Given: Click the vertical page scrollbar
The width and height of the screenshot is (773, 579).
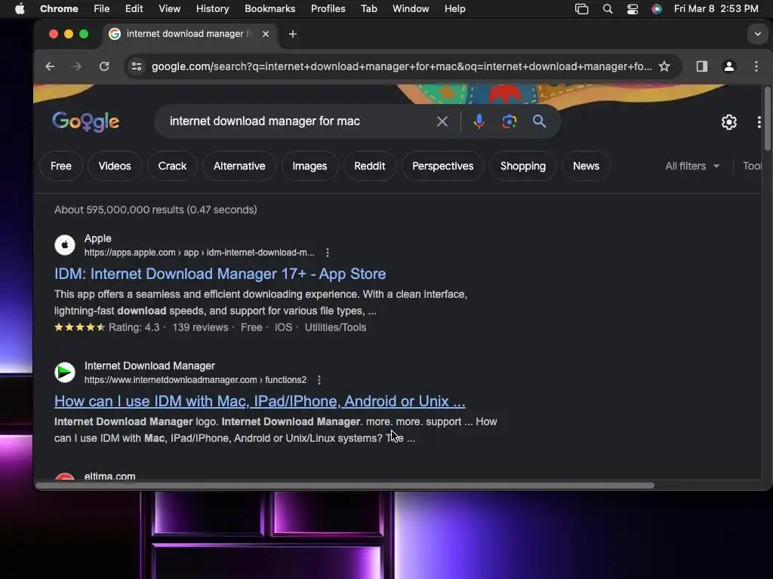Looking at the screenshot, I should pos(767,119).
